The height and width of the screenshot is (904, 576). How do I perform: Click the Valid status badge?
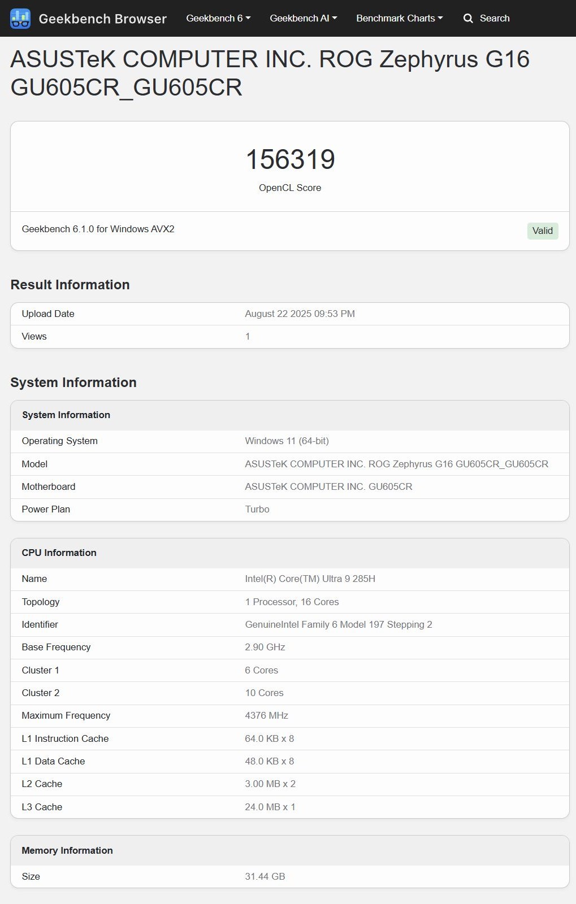[x=543, y=231]
